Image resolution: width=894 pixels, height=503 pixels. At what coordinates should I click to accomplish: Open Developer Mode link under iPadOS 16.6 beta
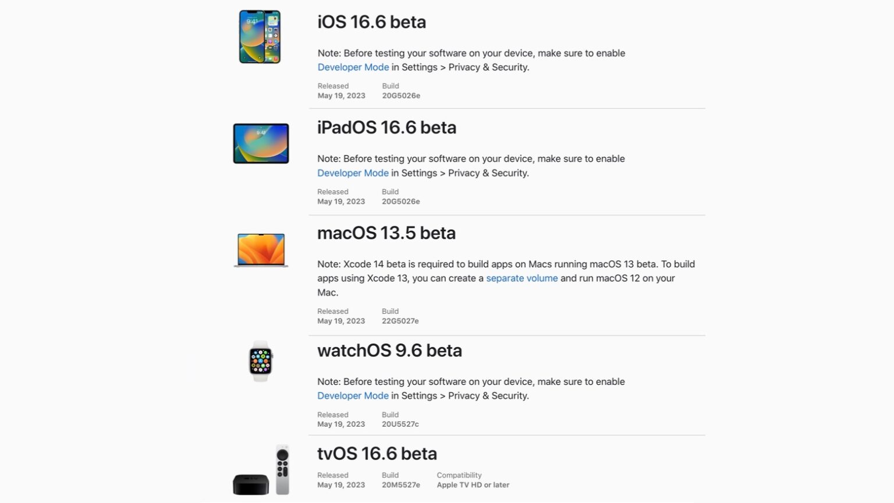click(353, 173)
